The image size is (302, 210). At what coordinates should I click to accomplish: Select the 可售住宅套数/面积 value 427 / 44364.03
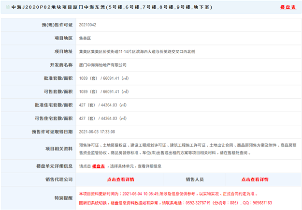[x=102, y=119]
